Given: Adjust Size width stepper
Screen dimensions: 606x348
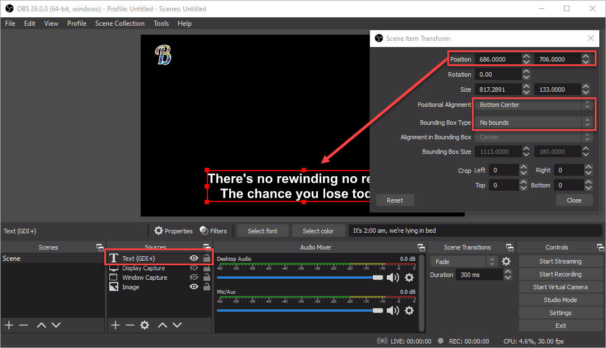Looking at the screenshot, I should [526, 90].
